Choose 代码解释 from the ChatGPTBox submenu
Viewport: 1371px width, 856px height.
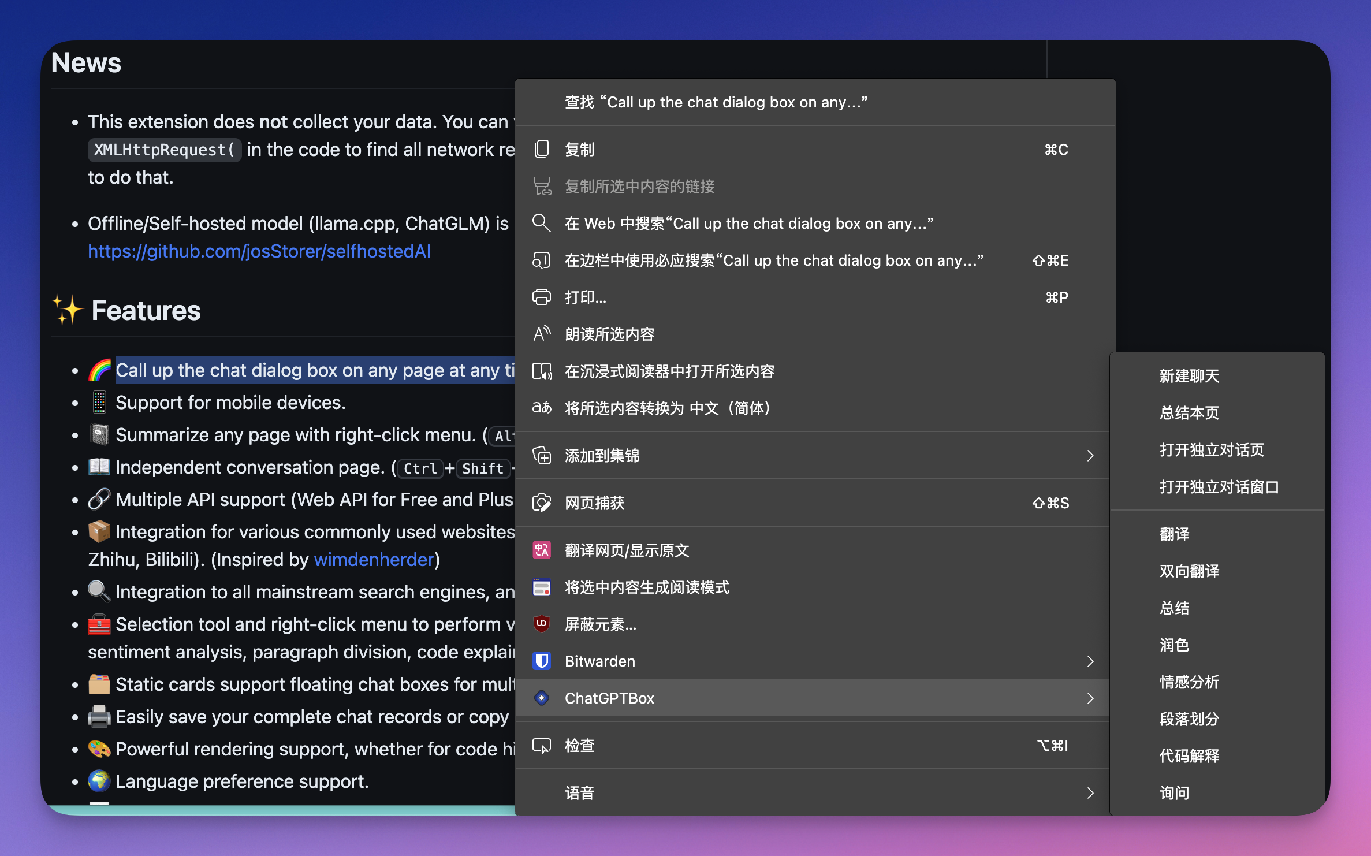point(1189,756)
